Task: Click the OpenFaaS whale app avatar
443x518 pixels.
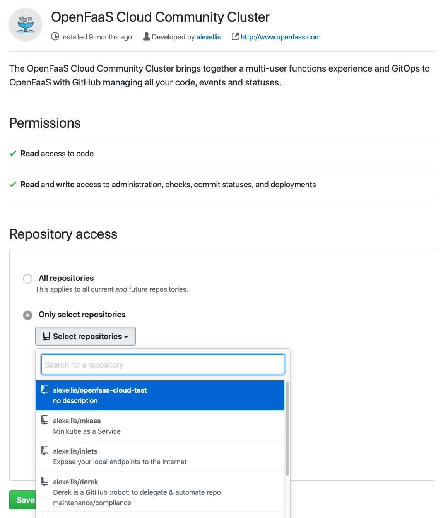Action: click(x=26, y=24)
